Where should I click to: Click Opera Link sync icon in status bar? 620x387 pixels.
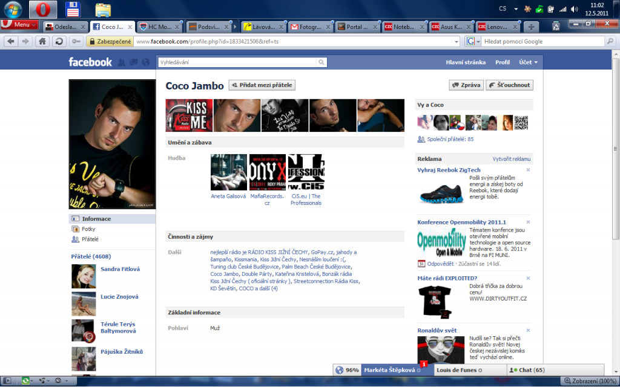25,381
